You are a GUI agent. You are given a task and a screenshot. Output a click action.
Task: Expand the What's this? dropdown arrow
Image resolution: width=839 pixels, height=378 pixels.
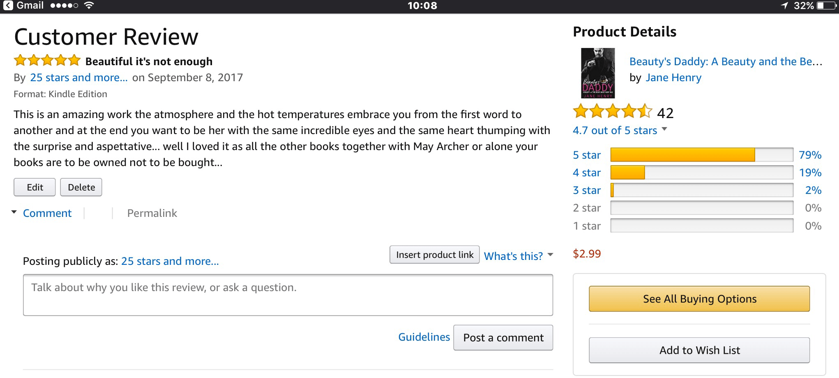[x=551, y=255]
